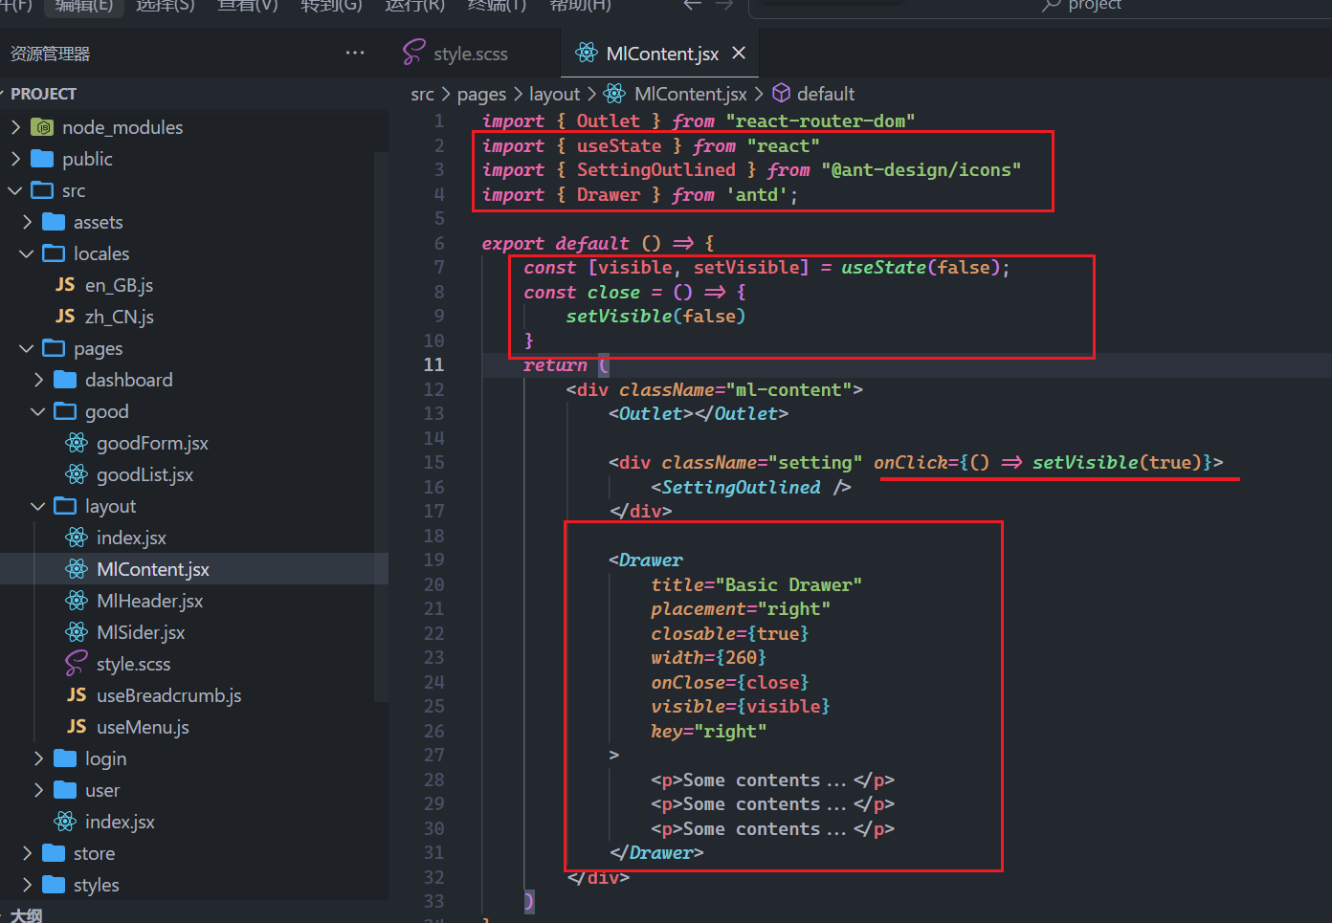1332x923 pixels.
Task: Expand the public folder chevron
Action: (15, 158)
